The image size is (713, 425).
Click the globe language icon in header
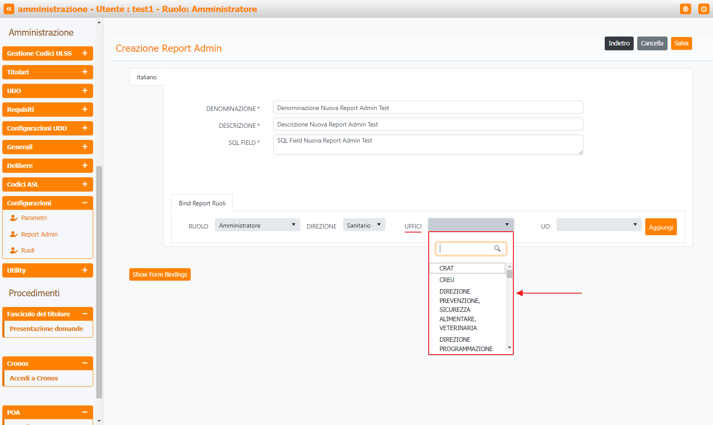[x=685, y=9]
